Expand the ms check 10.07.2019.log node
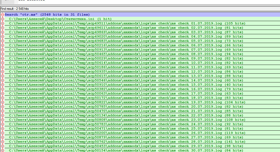 click(x=2, y=63)
